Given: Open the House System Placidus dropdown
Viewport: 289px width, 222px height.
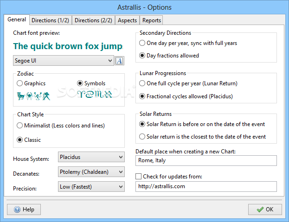Looking at the screenshot, I should coord(91,157).
